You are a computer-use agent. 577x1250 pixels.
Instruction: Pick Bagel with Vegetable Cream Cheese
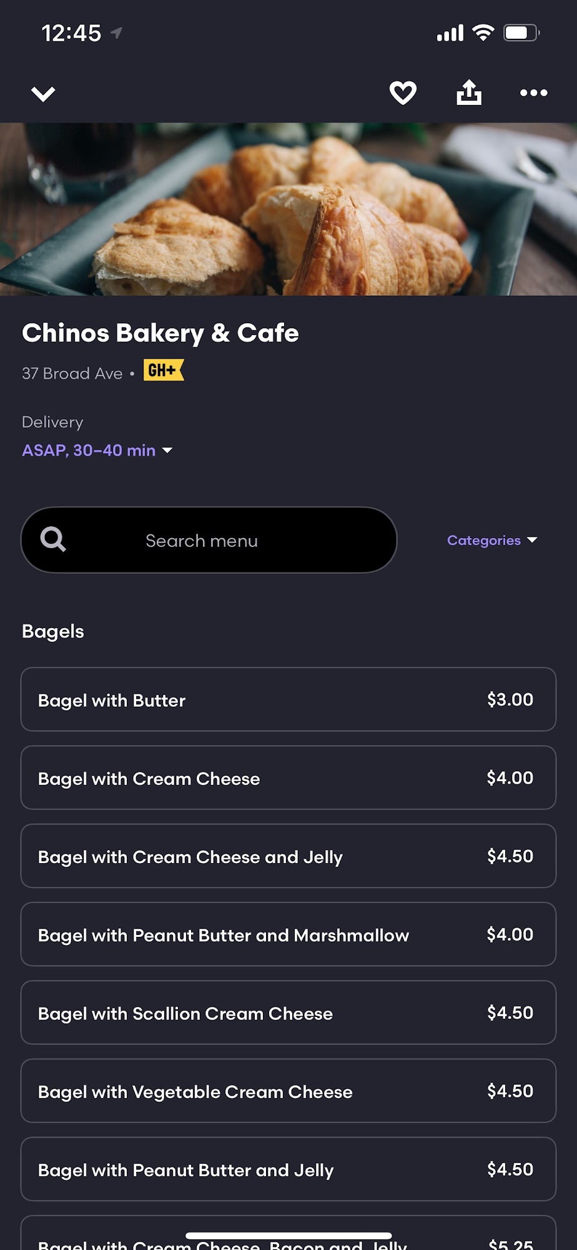coord(288,1091)
